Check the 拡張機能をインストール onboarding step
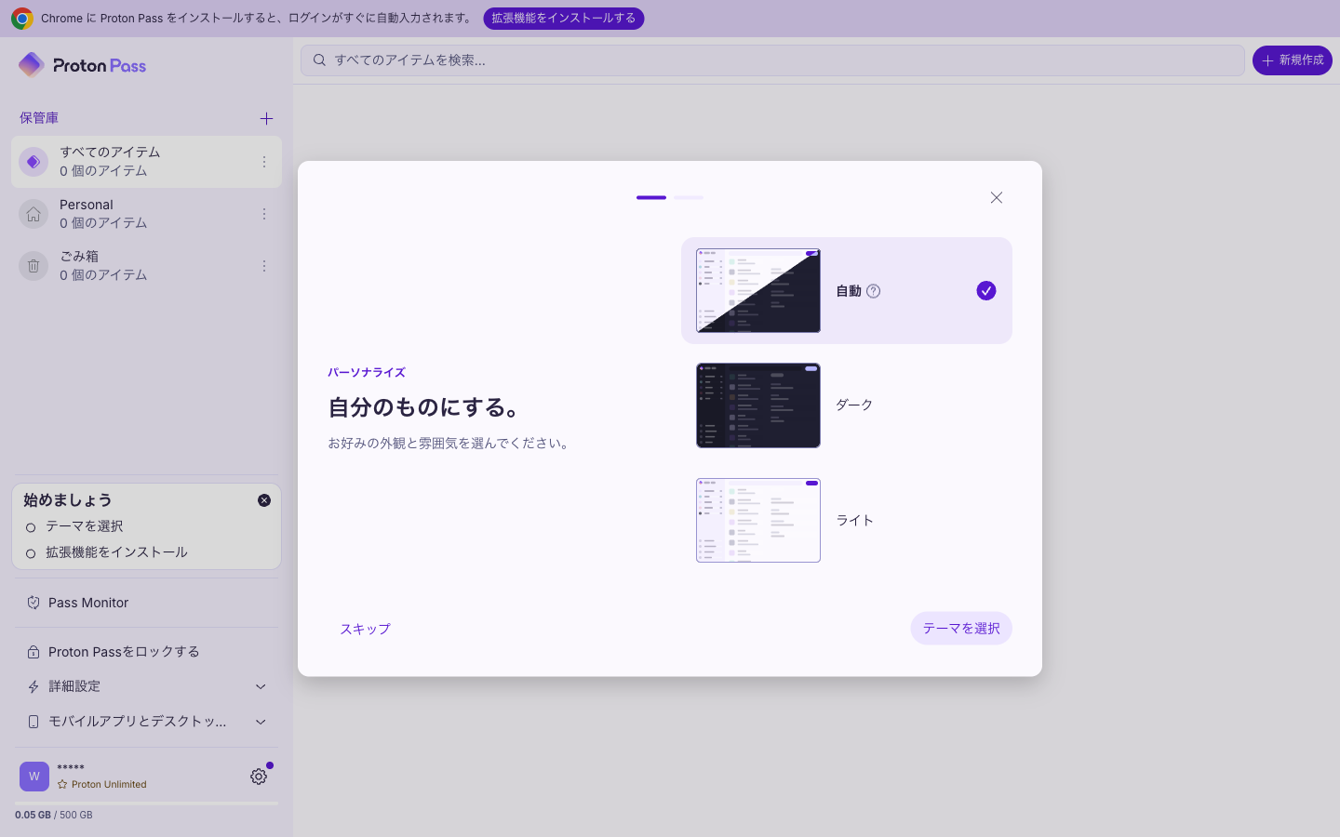This screenshot has width=1340, height=837. 31,553
